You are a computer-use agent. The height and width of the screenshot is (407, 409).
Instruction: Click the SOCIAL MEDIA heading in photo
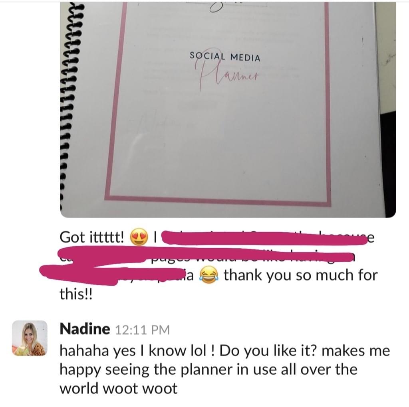(x=225, y=57)
